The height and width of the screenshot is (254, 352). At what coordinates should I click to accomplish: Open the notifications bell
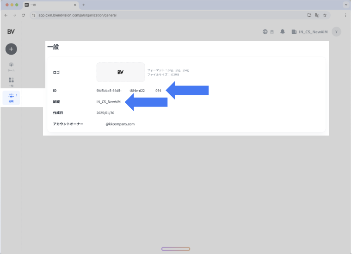283,32
